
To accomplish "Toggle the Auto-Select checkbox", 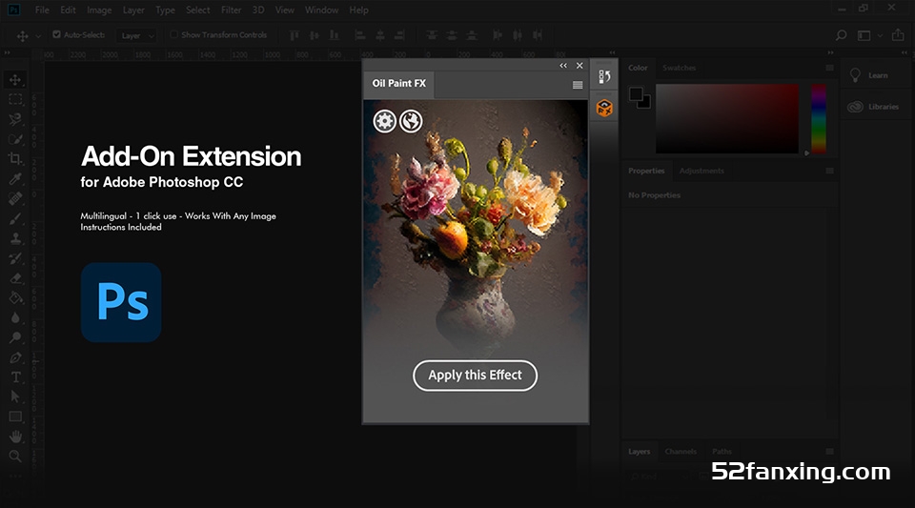I will [56, 34].
